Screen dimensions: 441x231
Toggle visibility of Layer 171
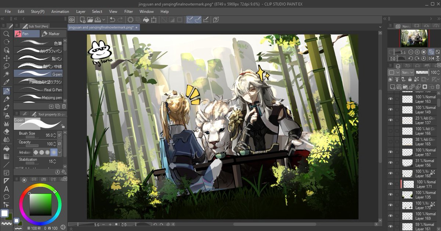(391, 184)
